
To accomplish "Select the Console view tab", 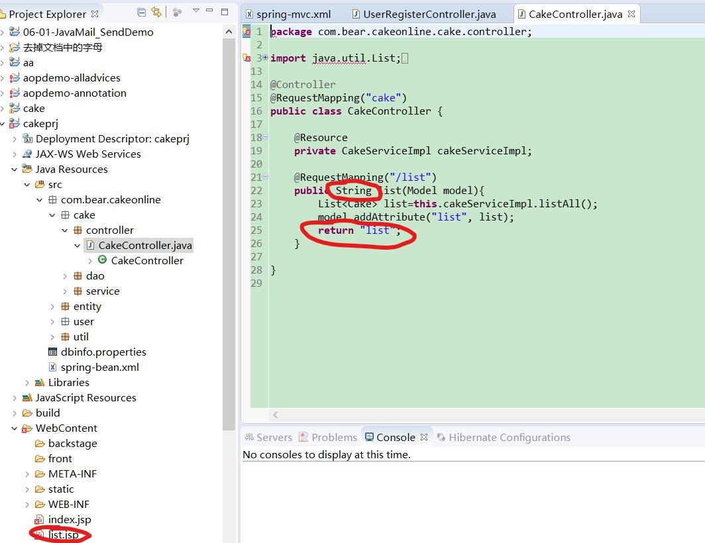I will click(390, 437).
